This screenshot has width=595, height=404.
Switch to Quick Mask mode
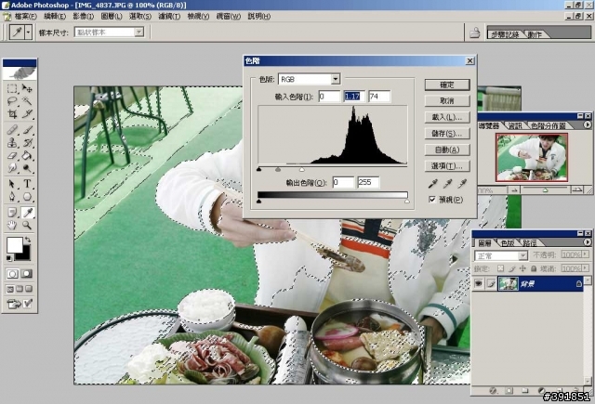point(26,274)
